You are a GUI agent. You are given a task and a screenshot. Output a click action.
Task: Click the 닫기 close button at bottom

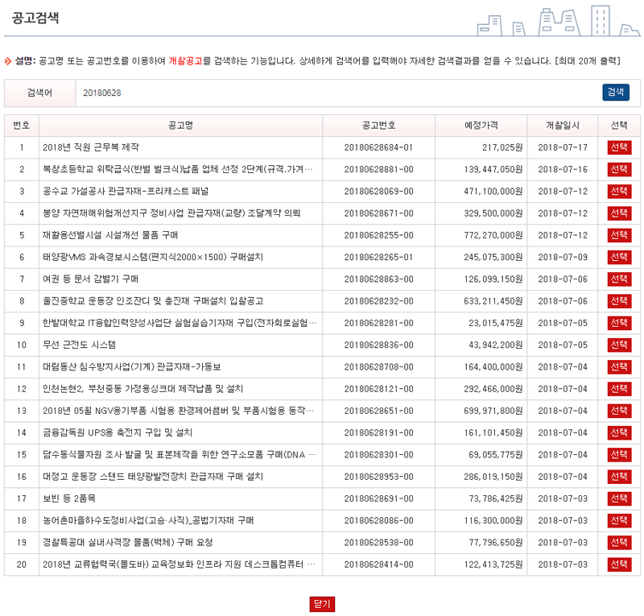[x=322, y=604]
